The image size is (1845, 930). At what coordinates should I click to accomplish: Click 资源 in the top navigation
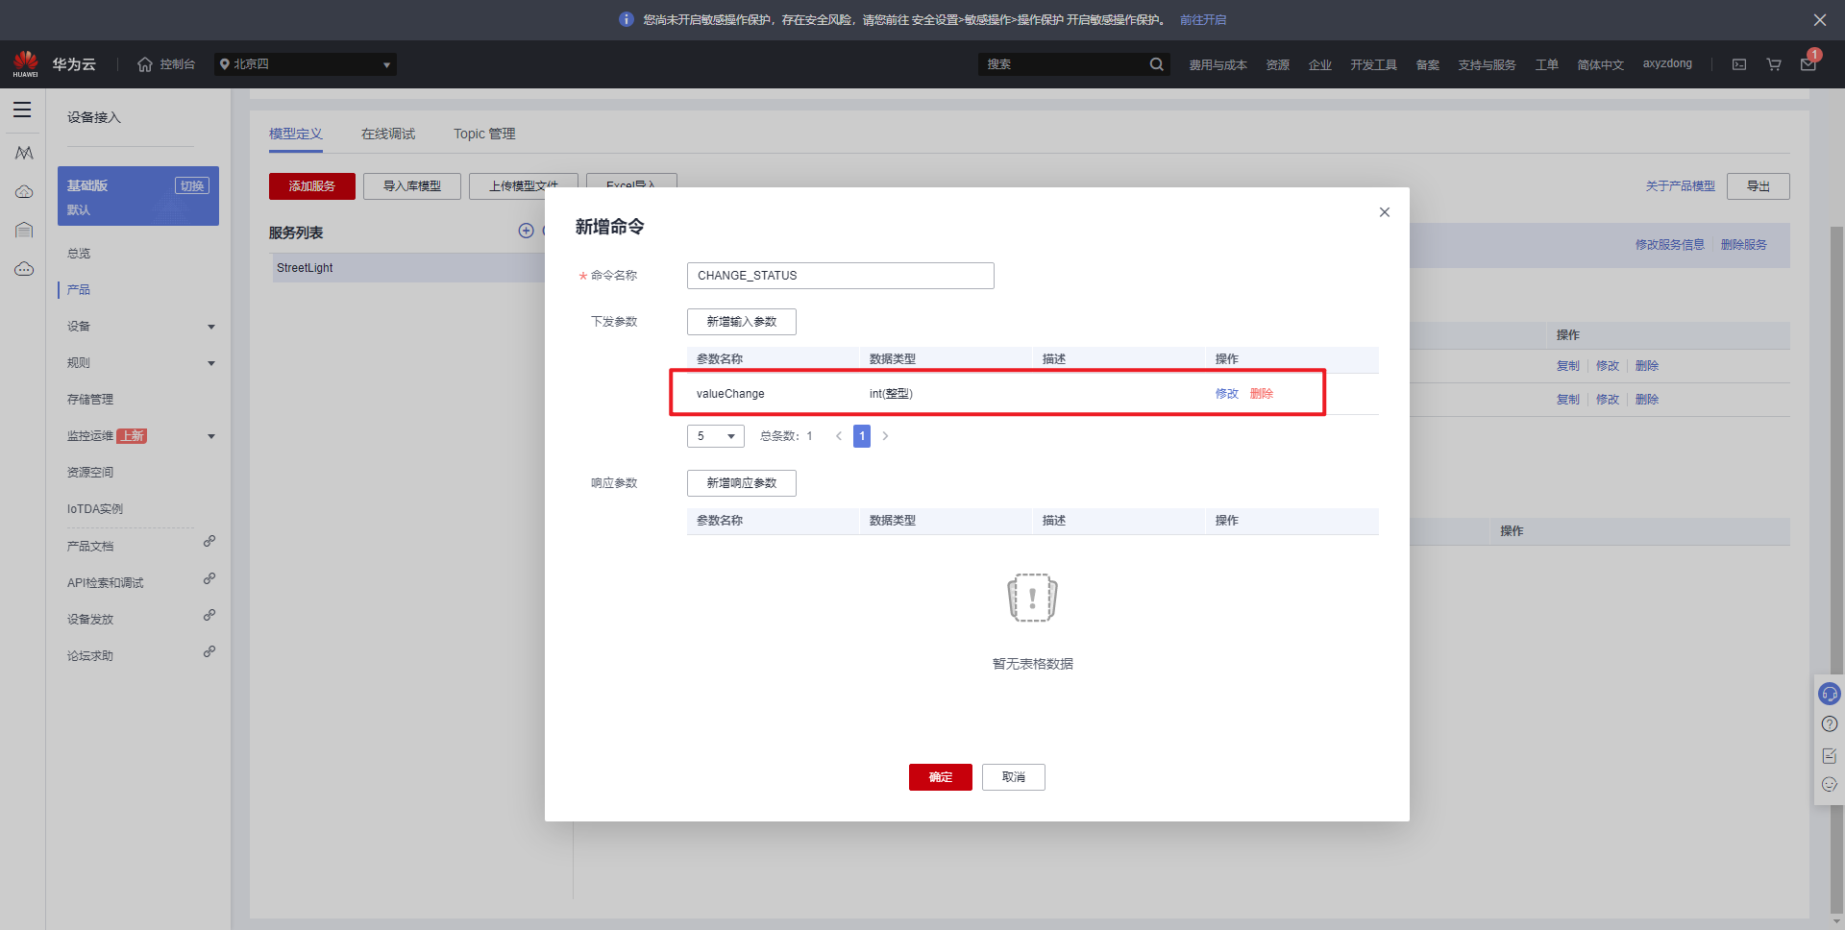pyautogui.click(x=1277, y=64)
